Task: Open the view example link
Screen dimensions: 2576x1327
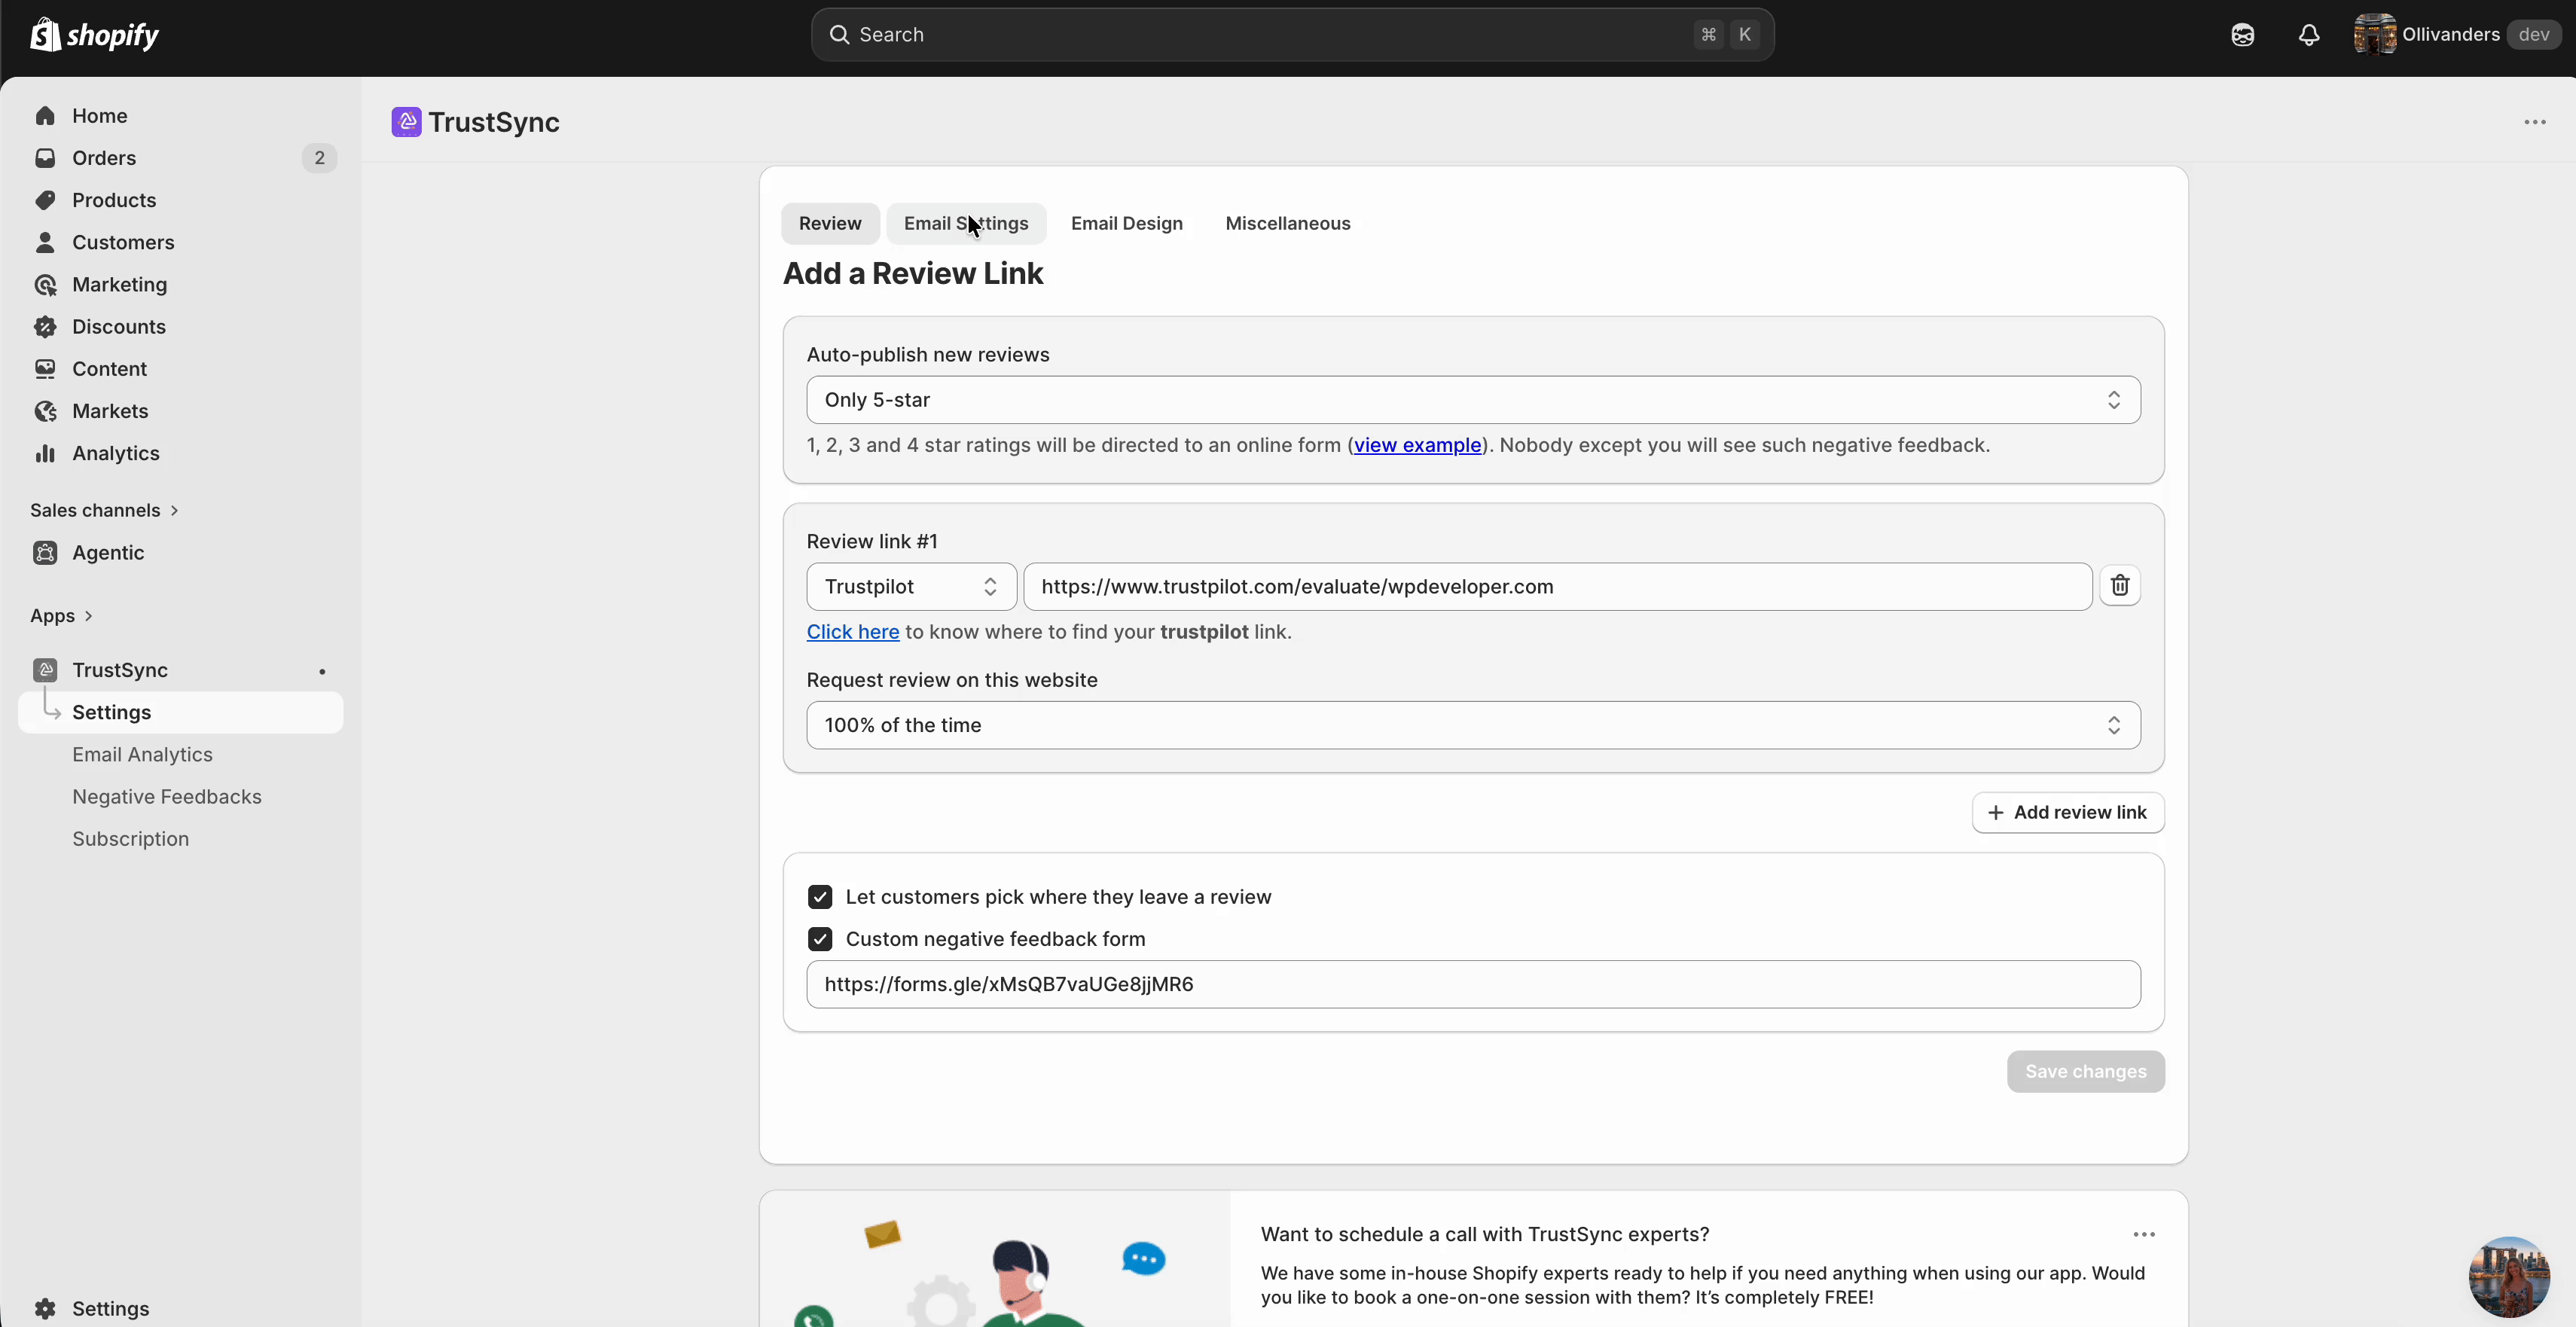Action: (1418, 445)
